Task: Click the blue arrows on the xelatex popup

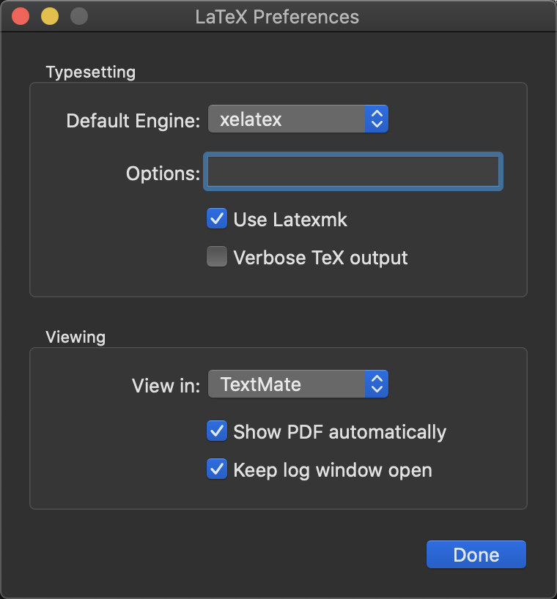Action: pyautogui.click(x=376, y=119)
